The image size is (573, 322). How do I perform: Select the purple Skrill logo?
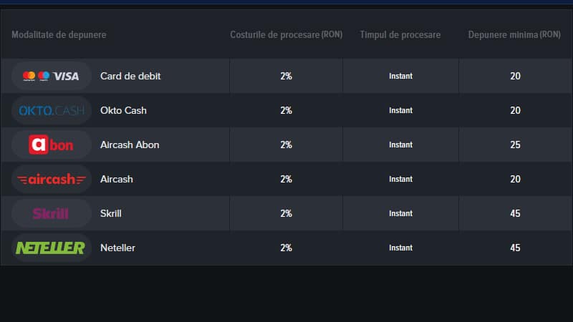51,213
